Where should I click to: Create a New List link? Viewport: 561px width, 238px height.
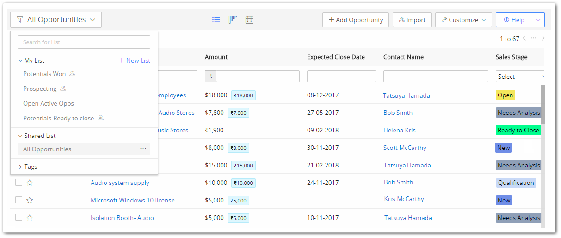[135, 60]
